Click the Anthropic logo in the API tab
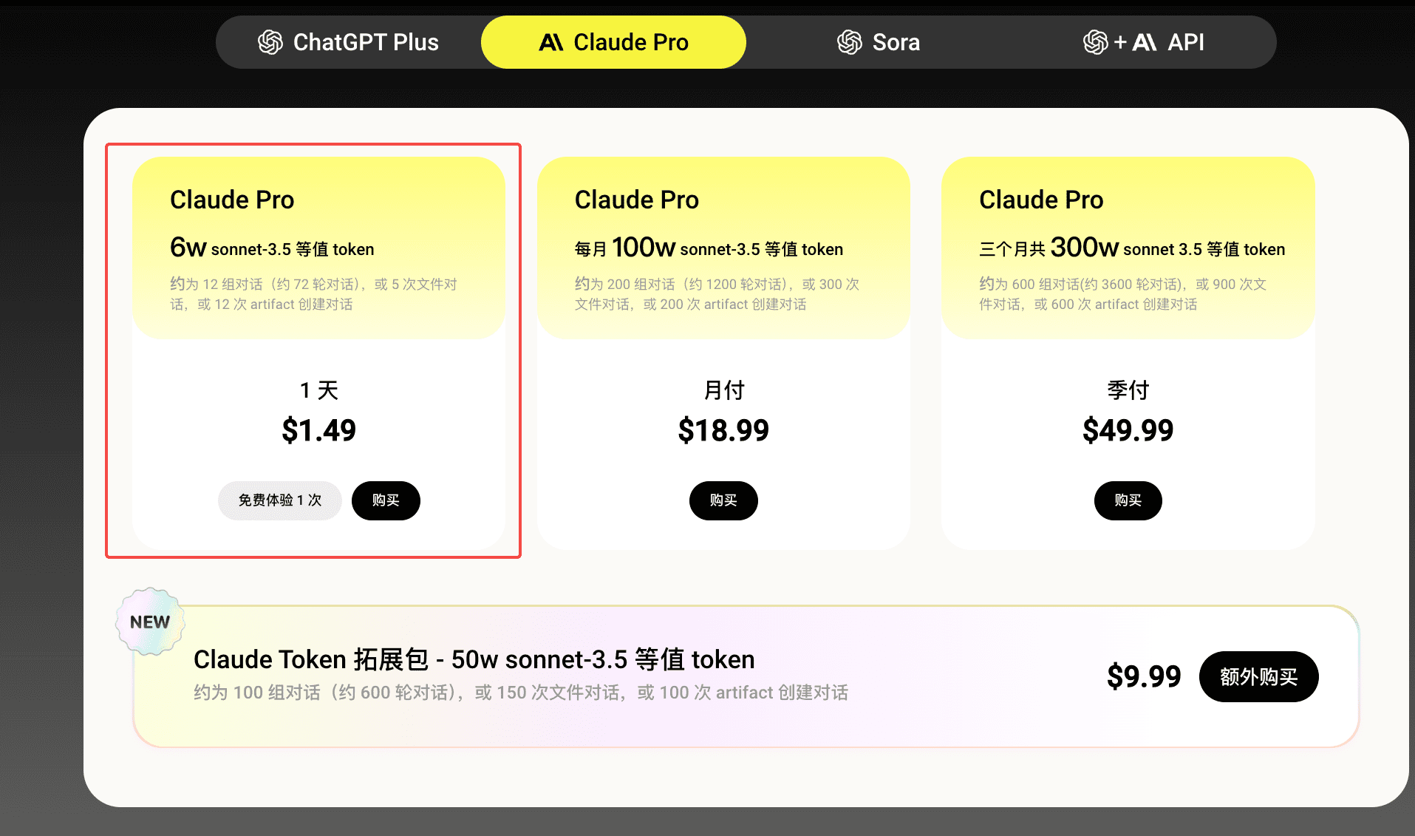Screen dimensions: 1415x836 1145,42
